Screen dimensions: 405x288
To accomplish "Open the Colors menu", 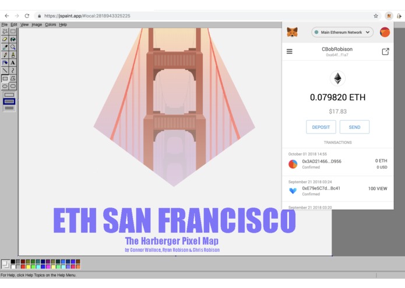I will tap(50, 24).
